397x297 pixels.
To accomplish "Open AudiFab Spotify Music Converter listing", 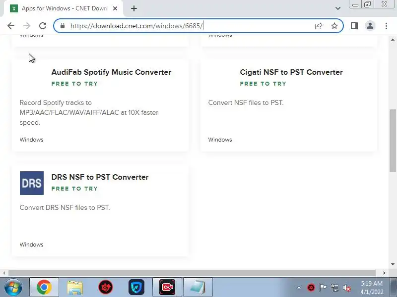I will [x=111, y=72].
